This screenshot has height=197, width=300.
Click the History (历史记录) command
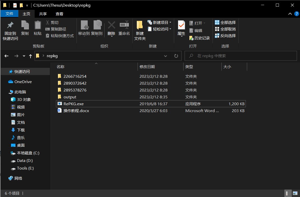200,38
